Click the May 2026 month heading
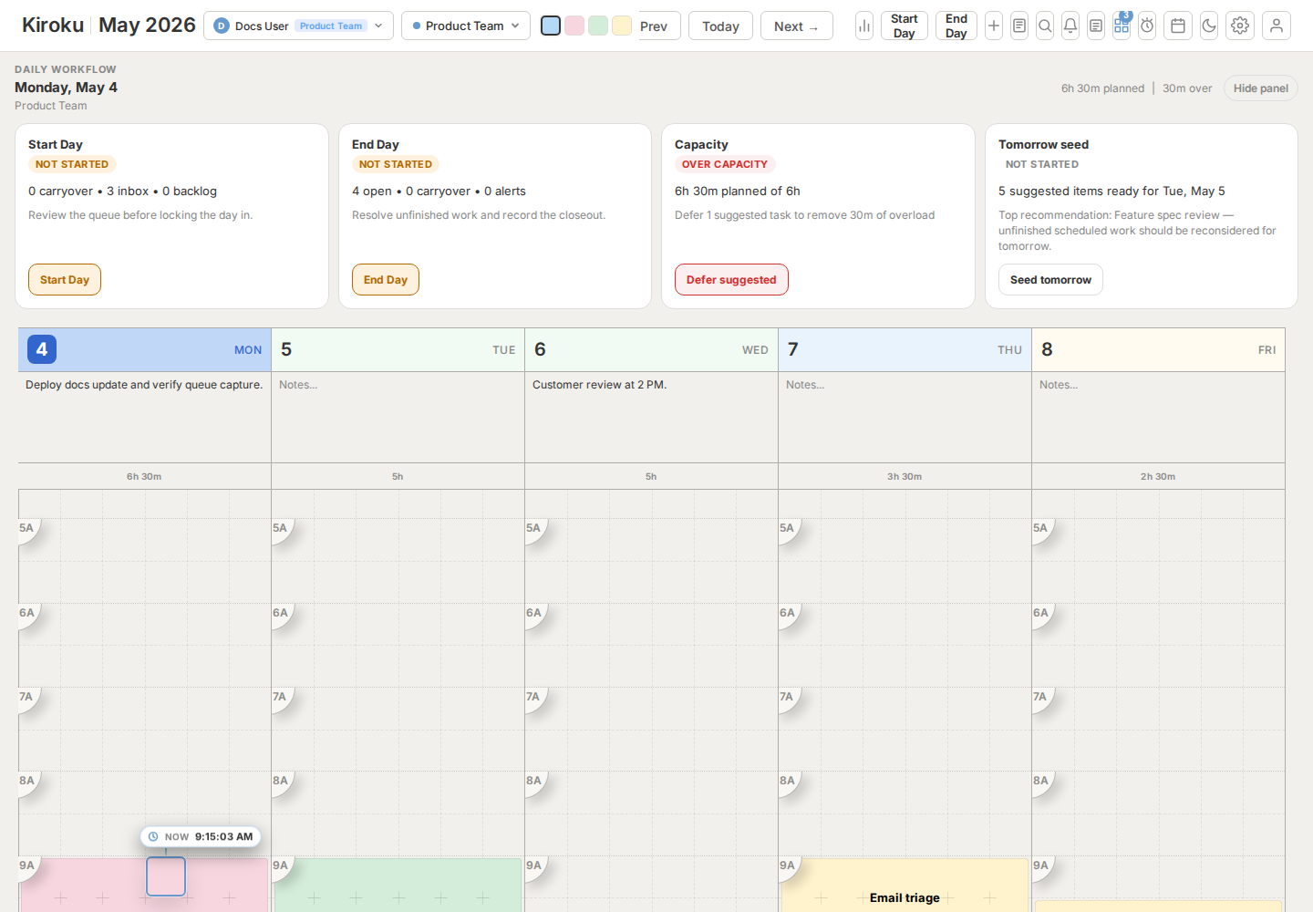1313x912 pixels. tap(147, 25)
